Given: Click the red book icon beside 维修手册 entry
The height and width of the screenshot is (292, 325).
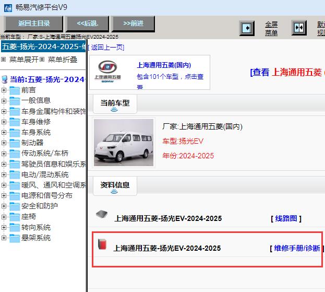Looking at the screenshot, I should tap(102, 244).
